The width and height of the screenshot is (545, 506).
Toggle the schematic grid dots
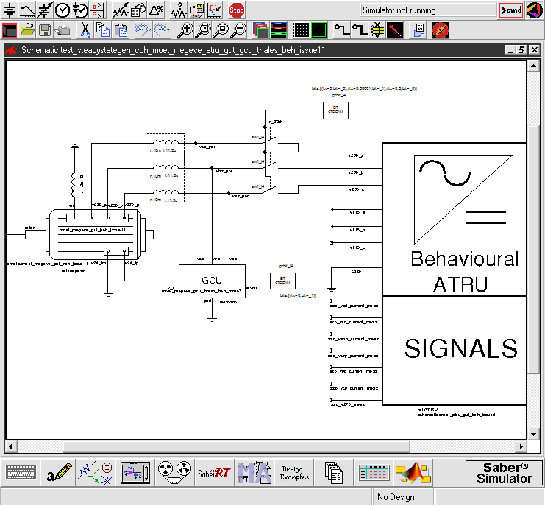[301, 30]
